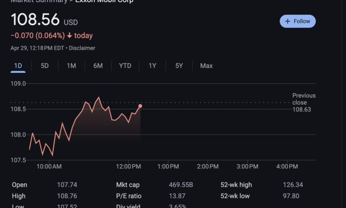The height and width of the screenshot is (208, 346).
Task: Click the current price dot on chart
Action: 140,106
